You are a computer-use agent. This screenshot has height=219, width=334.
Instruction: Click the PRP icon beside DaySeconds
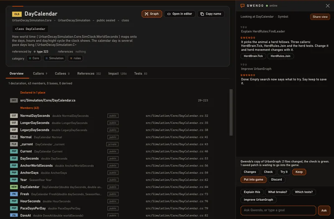(x=14, y=159)
